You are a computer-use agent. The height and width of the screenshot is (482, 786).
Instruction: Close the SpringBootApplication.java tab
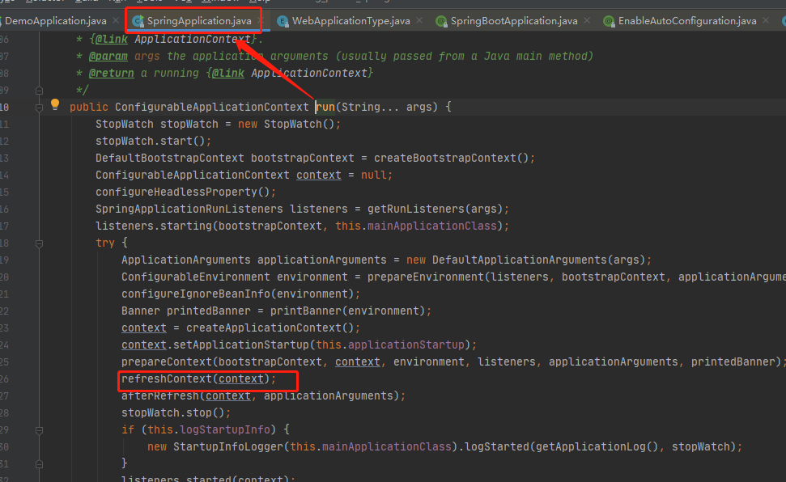pos(587,20)
